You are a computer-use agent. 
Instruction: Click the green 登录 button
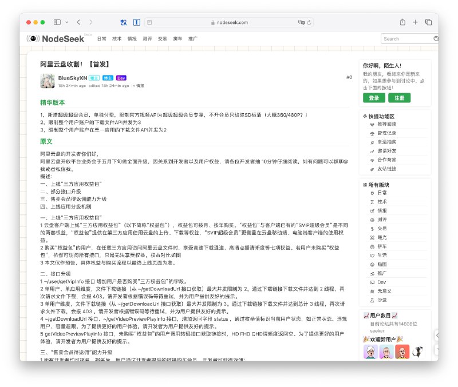click(374, 98)
